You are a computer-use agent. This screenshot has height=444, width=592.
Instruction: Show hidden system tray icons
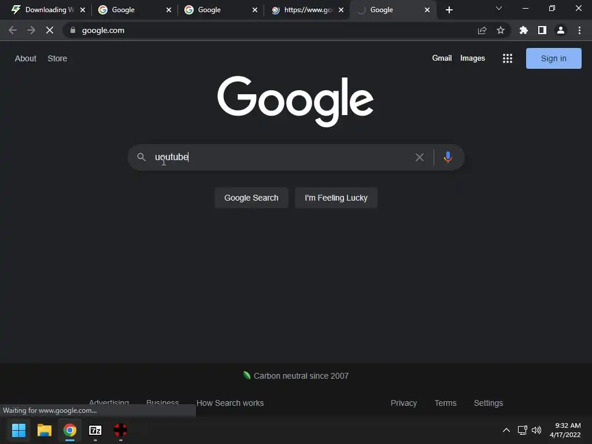tap(506, 430)
